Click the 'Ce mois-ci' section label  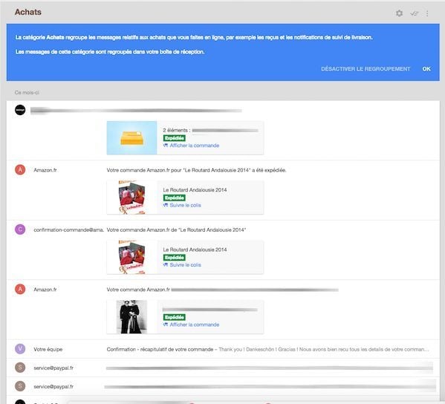(x=27, y=93)
